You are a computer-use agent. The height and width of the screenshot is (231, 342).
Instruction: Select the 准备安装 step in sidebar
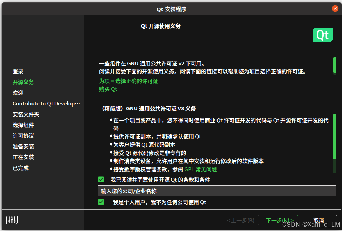(23, 147)
